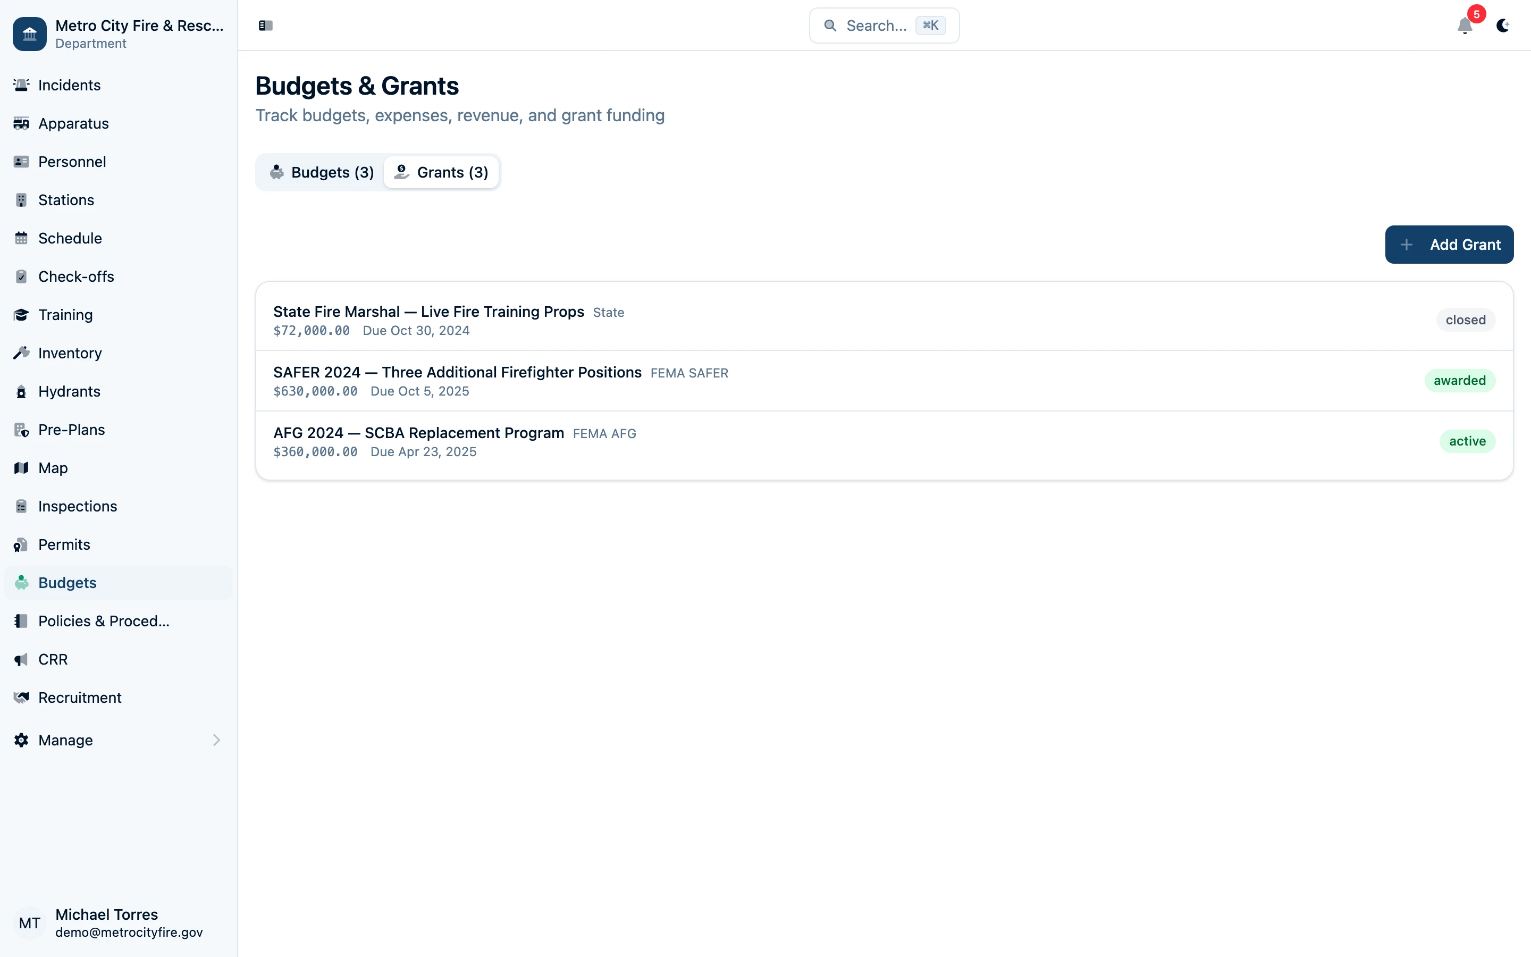Screen dimensions: 1531x957
Task: Open the Pre-Plans sidebar item
Action: pos(71,430)
